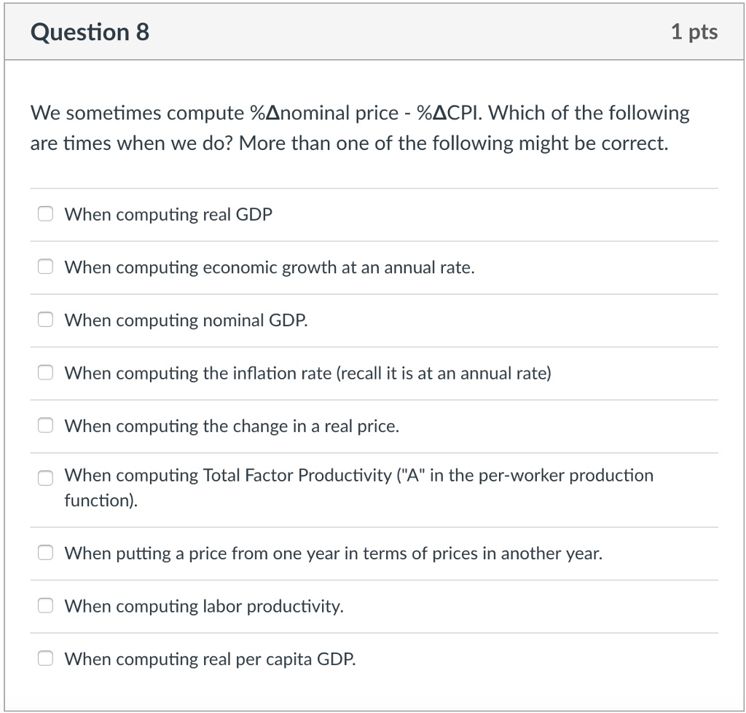The height and width of the screenshot is (713, 746).
Task: Check 'When computing real per capita GDP'
Action: click(45, 658)
